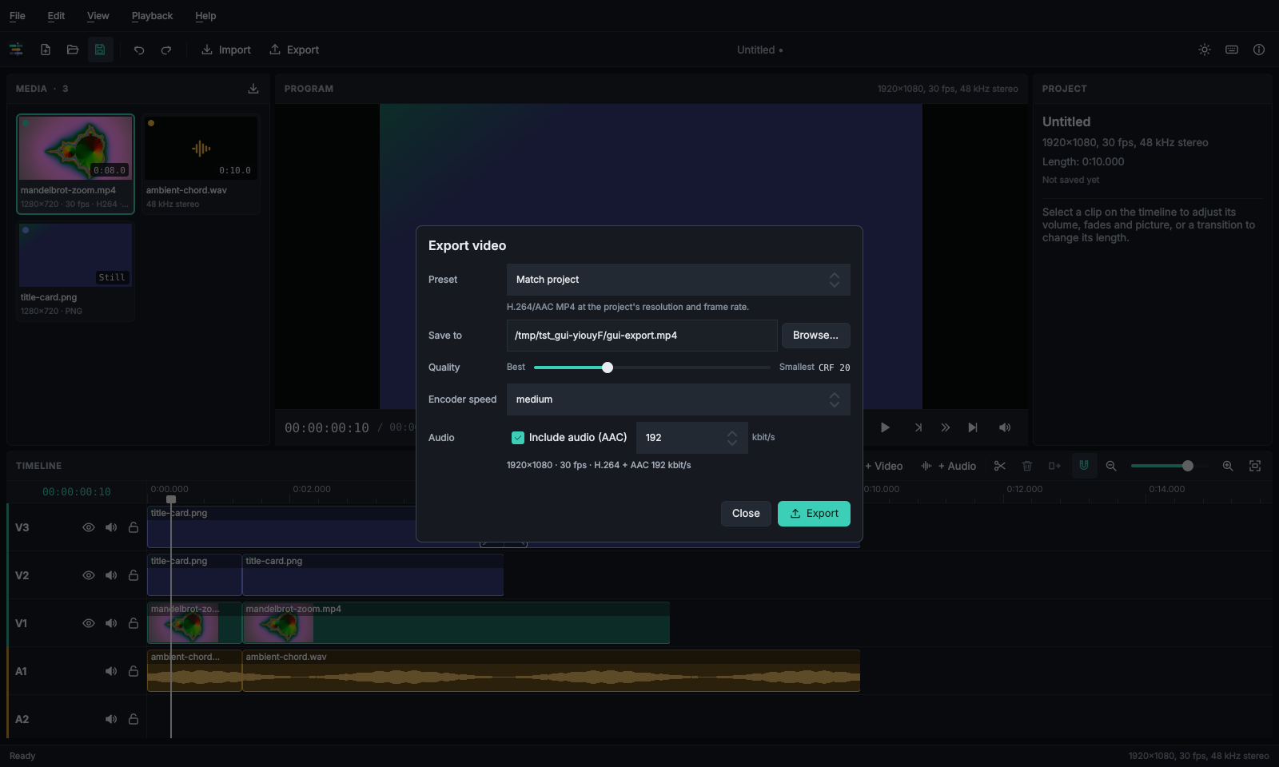Lock track A2
The width and height of the screenshot is (1279, 767).
(133, 719)
